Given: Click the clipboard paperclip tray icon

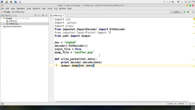Looking at the screenshot, I should click(164, 2).
